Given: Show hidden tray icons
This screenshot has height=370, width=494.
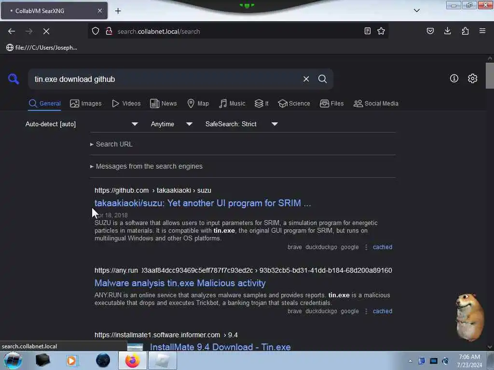Looking at the screenshot, I should pos(410,361).
